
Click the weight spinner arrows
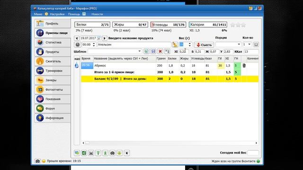click(189, 44)
